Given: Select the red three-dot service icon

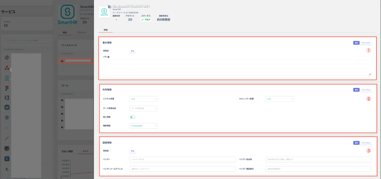Looking at the screenshot, I should tap(7, 68).
